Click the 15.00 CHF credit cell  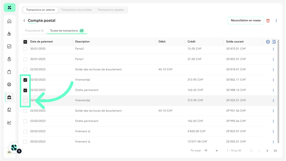[195, 49]
